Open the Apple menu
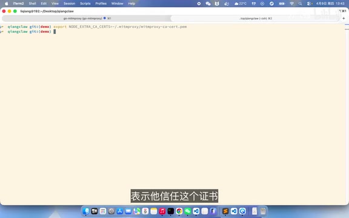The height and width of the screenshot is (218, 349). tap(7, 4)
